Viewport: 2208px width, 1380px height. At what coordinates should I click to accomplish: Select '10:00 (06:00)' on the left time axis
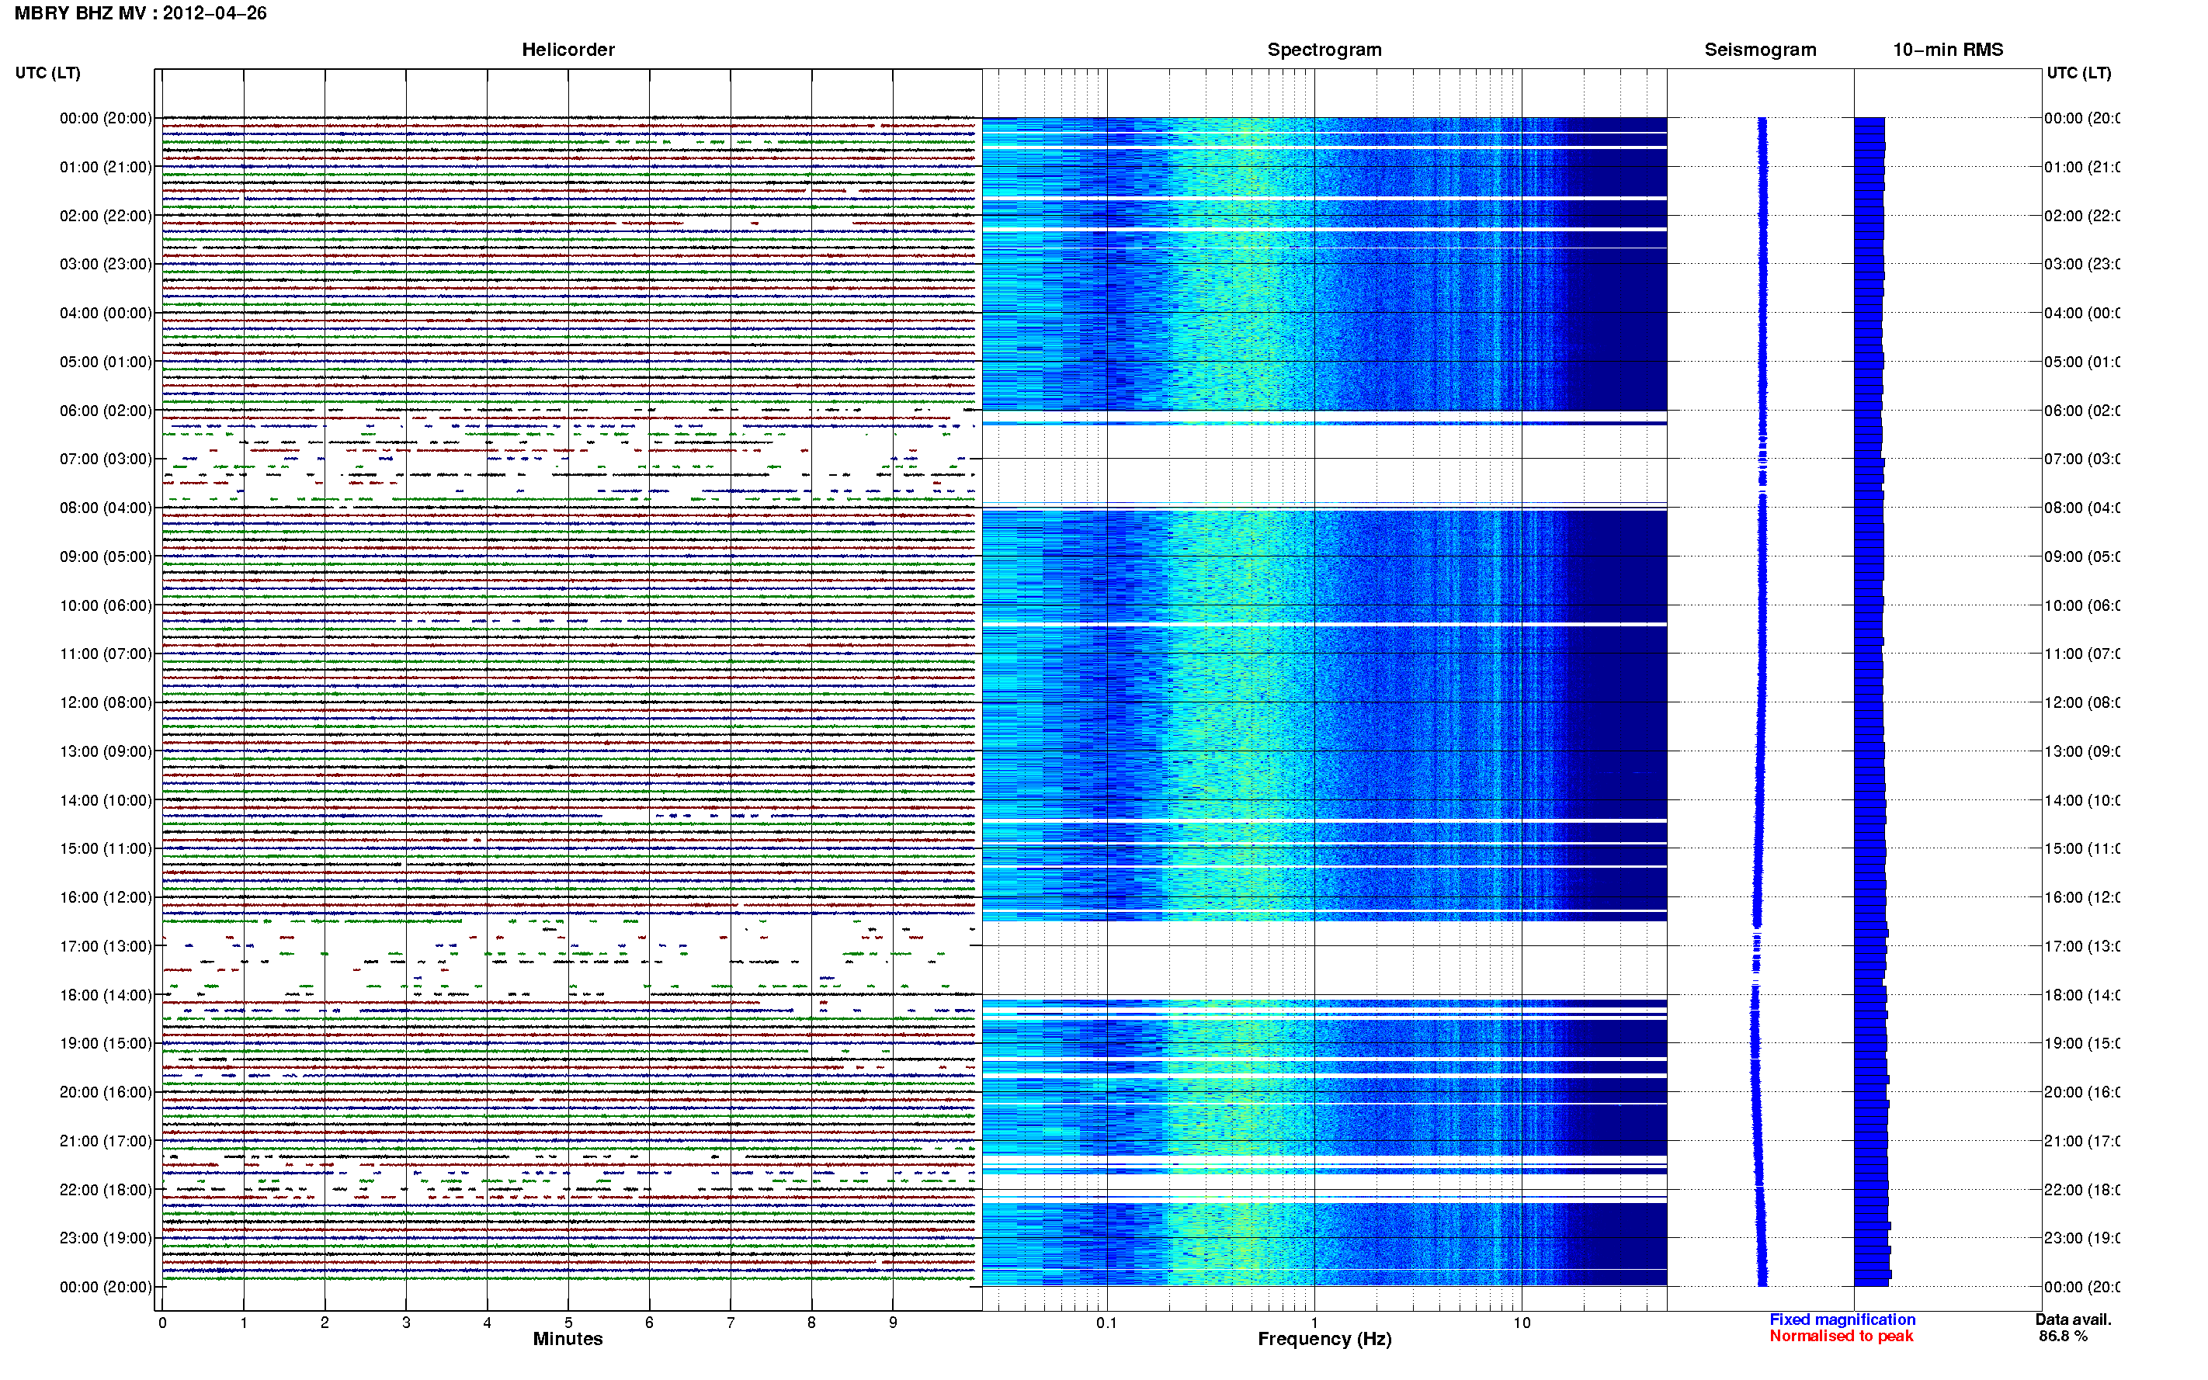(x=106, y=605)
